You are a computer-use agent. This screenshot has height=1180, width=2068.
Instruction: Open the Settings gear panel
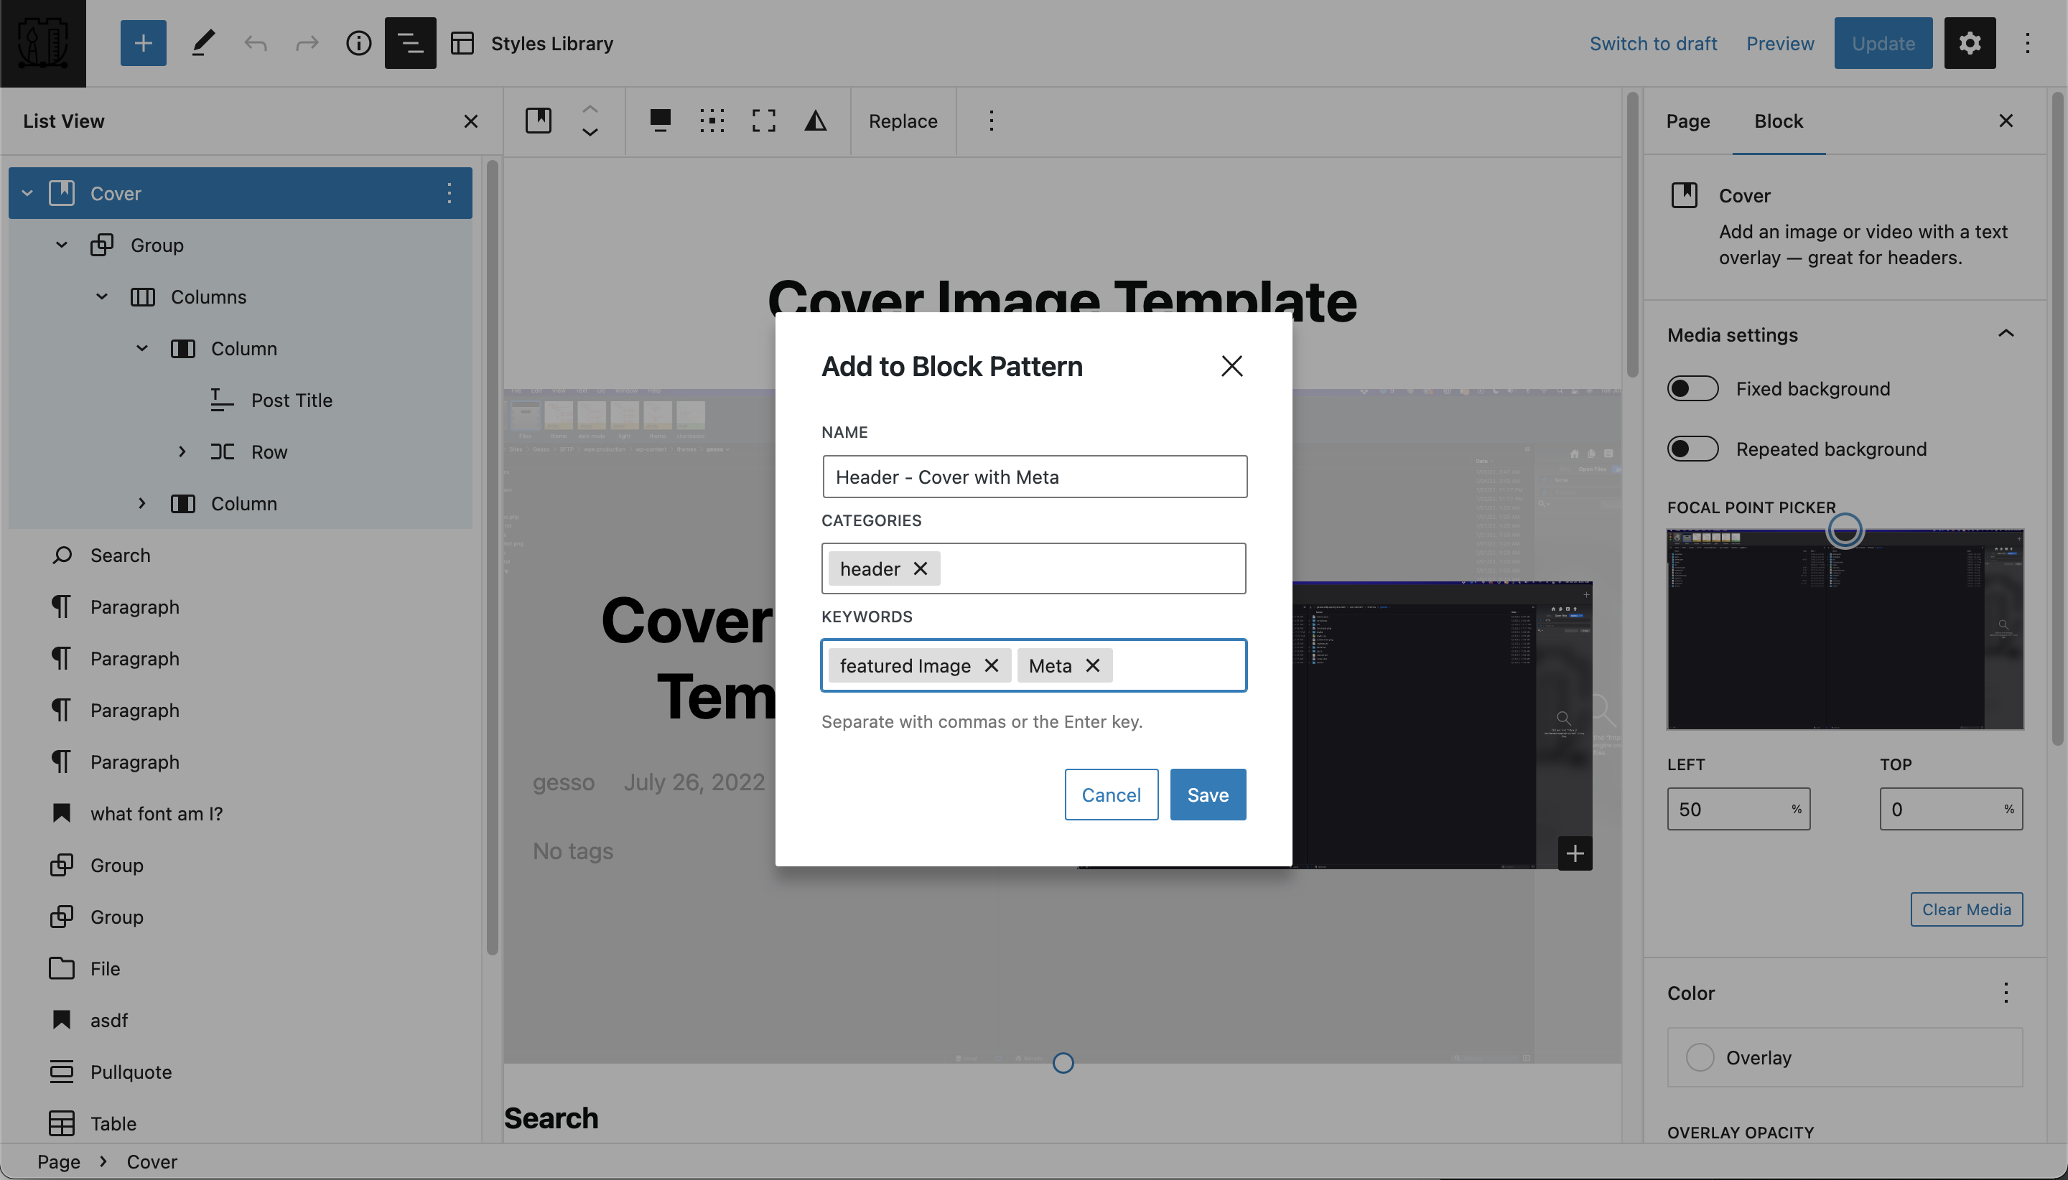coord(1970,43)
